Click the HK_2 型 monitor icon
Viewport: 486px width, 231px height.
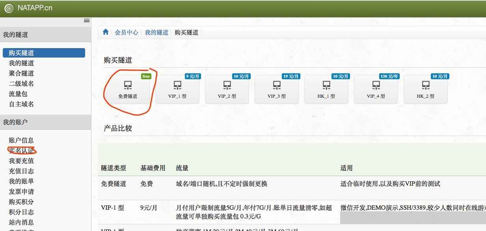coord(425,85)
